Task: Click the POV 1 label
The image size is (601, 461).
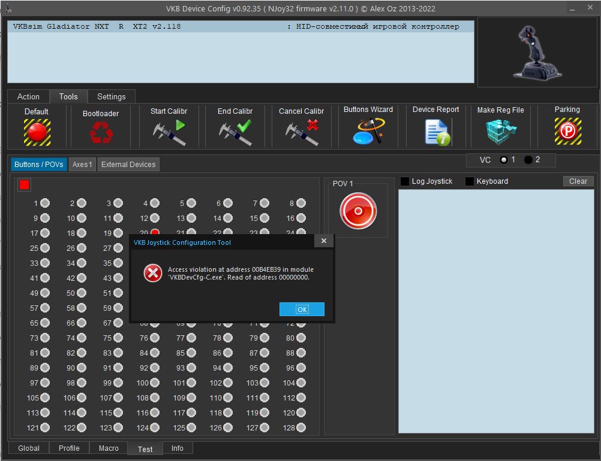Action: click(x=342, y=184)
